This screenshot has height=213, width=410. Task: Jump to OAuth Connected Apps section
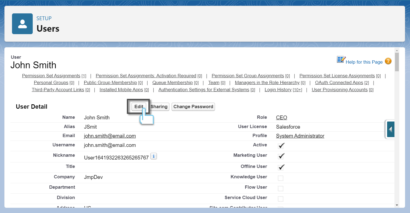(339, 83)
